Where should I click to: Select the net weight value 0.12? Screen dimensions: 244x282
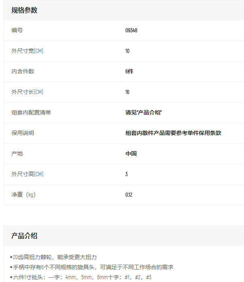129,195
